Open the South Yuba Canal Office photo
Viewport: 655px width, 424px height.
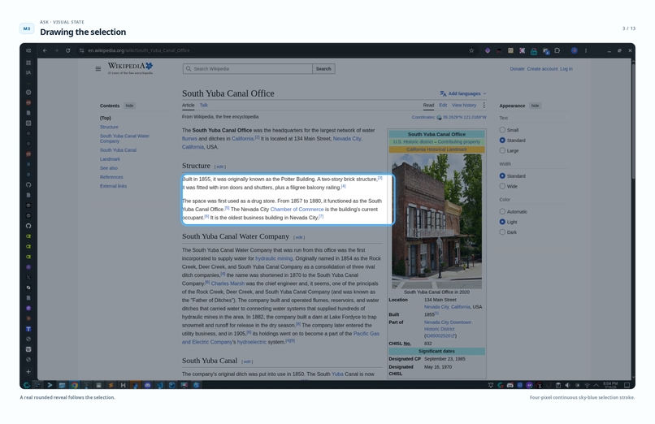click(436, 221)
